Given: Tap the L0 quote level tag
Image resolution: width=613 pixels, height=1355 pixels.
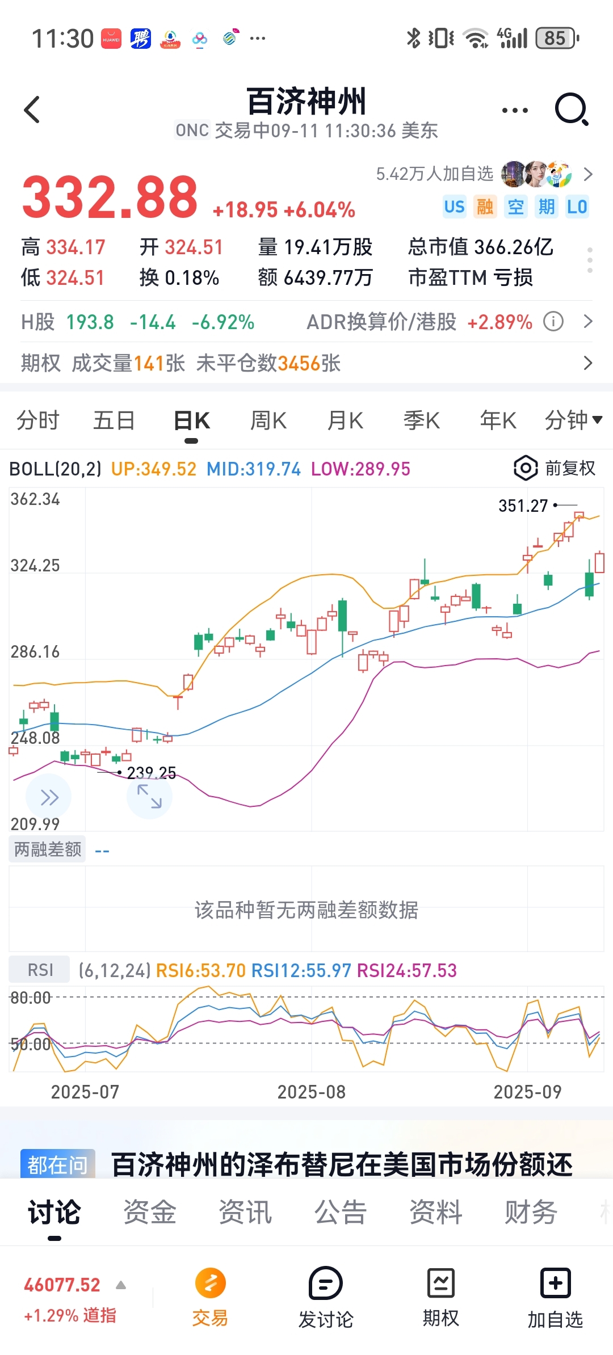Looking at the screenshot, I should pos(577,207).
